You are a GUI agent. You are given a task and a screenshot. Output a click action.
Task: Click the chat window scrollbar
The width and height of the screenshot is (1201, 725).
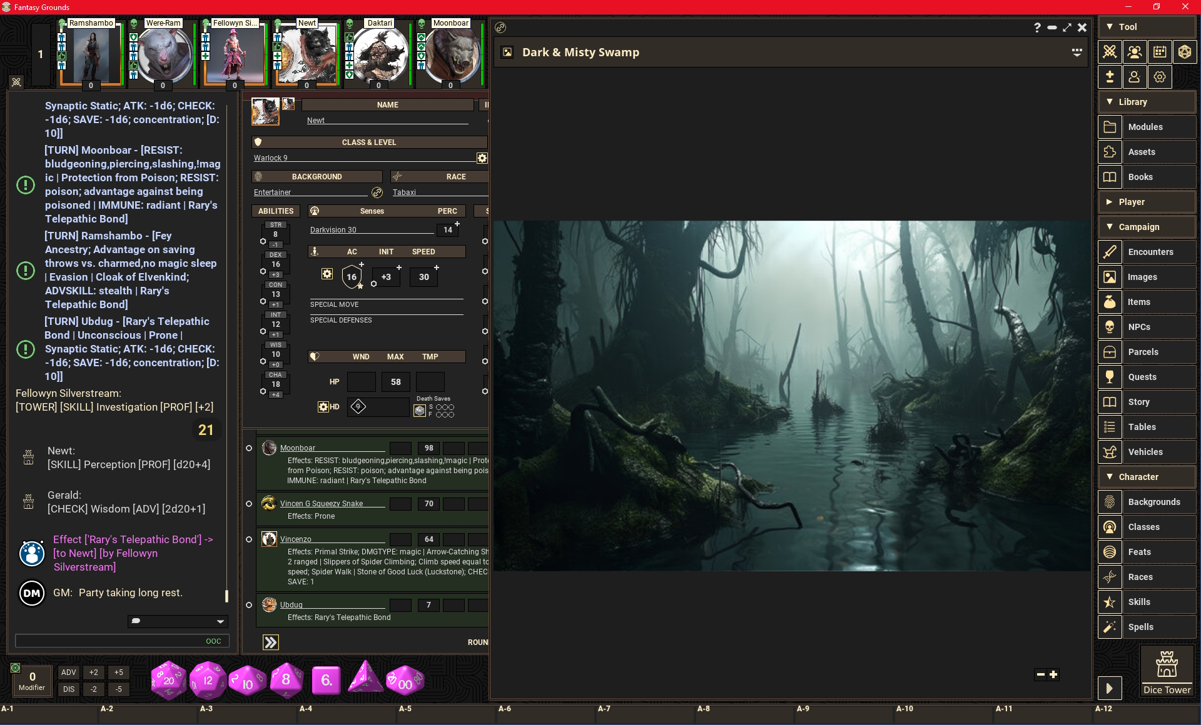point(226,596)
